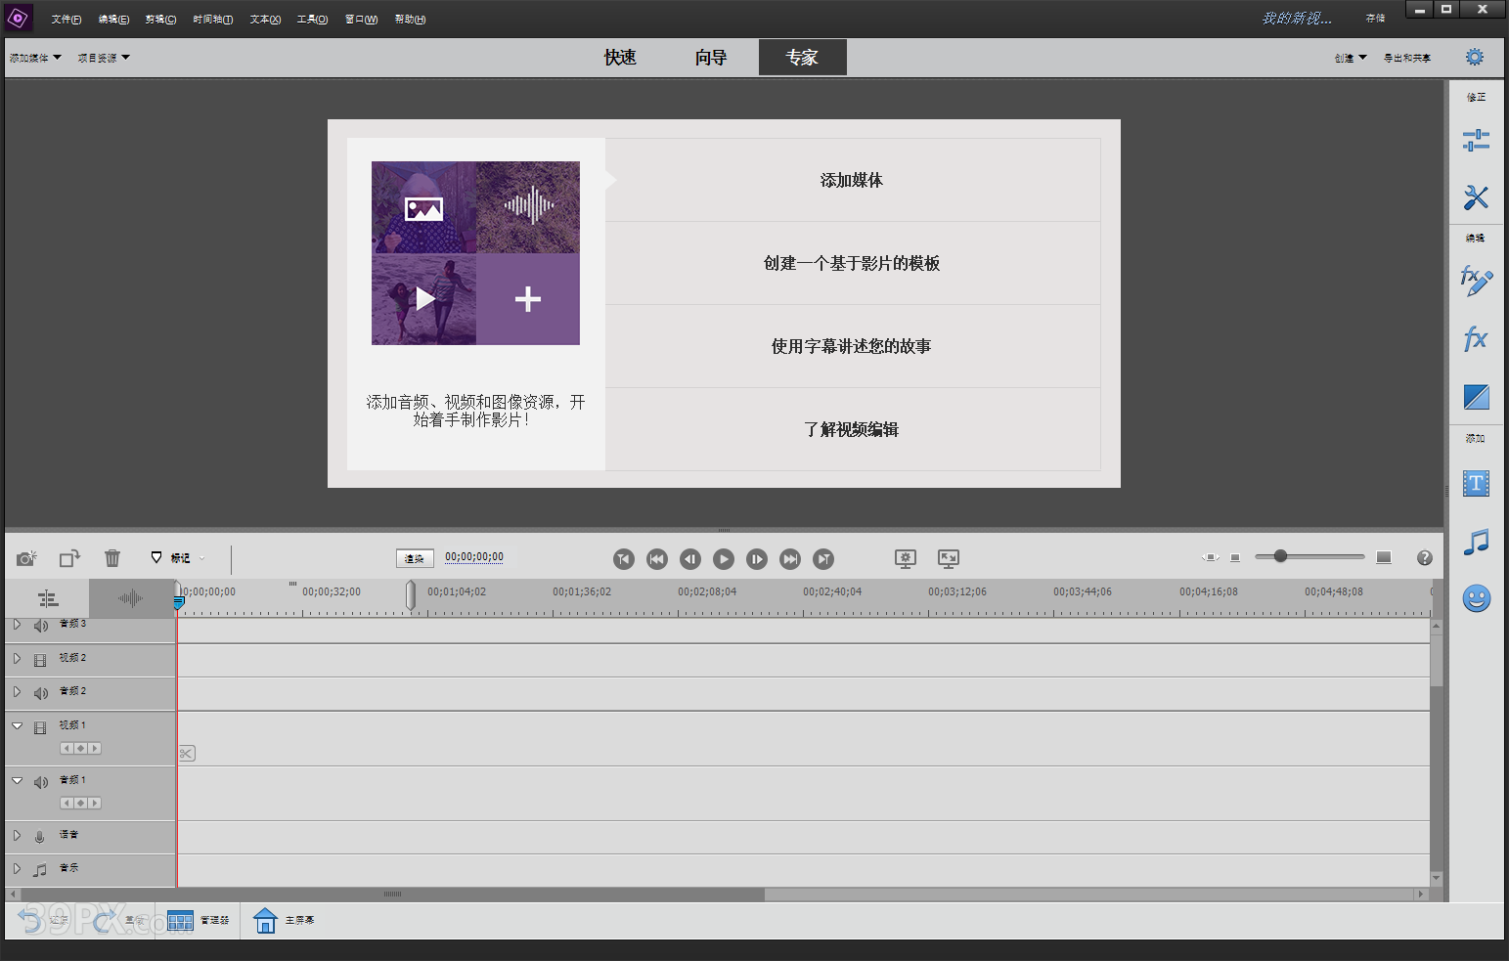This screenshot has width=1509, height=961.
Task: Switch to the 快速 mode tab
Action: [620, 58]
